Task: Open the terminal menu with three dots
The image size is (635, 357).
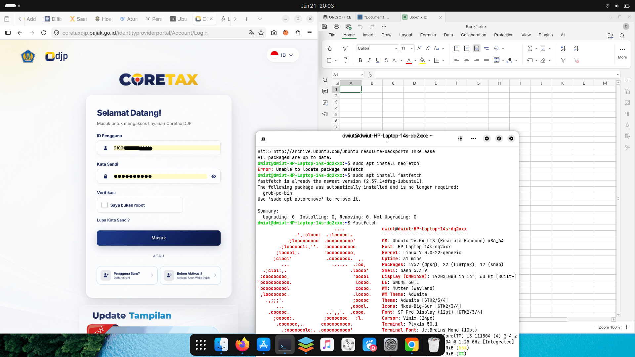Action: tap(474, 139)
